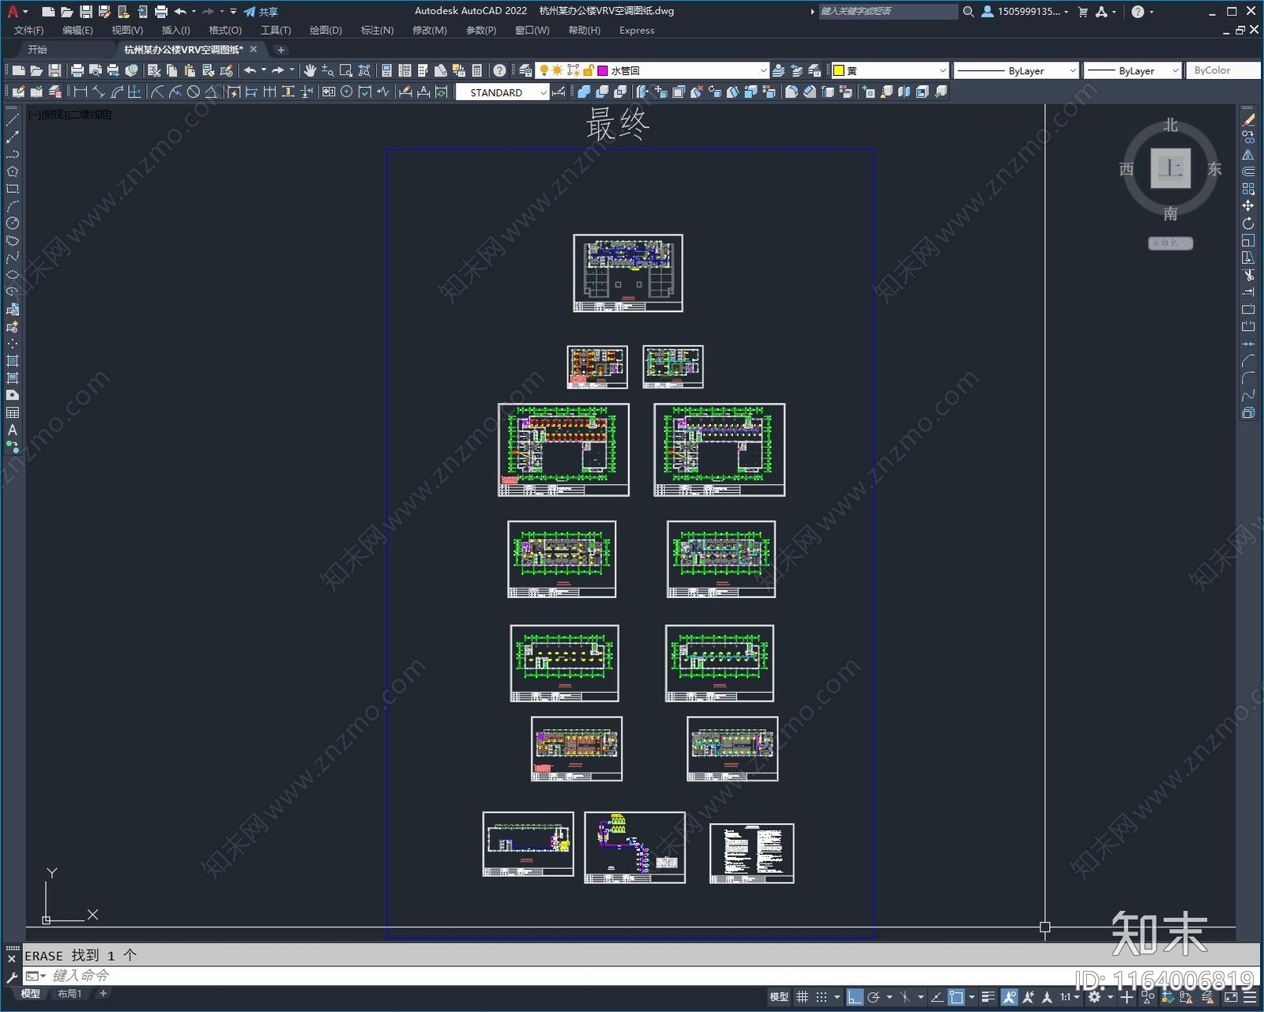
Task: Switch to the 布局1 layout tab
Action: point(70,994)
